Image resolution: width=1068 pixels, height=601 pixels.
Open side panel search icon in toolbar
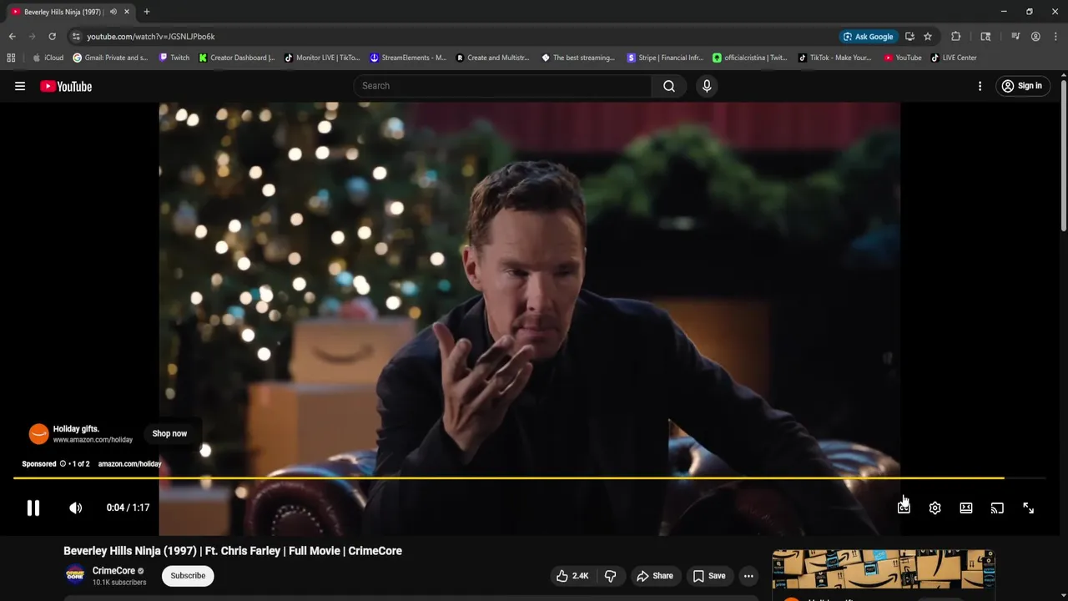pos(985,37)
